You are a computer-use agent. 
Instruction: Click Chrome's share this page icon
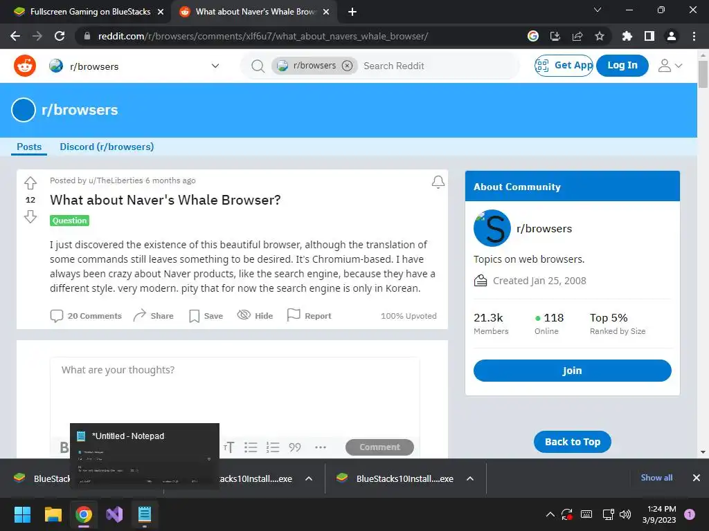(577, 36)
